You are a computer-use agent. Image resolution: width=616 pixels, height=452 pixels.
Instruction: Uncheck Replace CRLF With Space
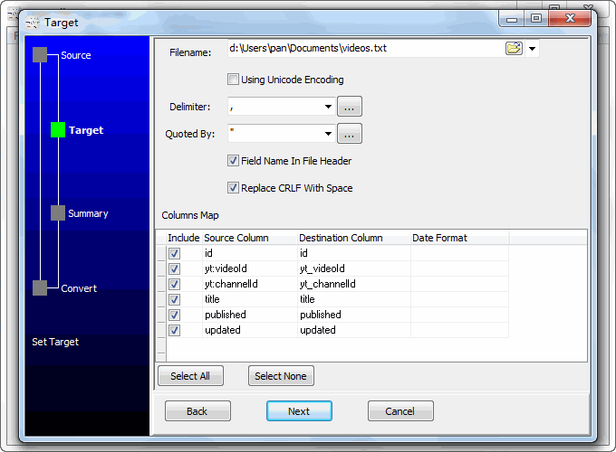point(234,188)
